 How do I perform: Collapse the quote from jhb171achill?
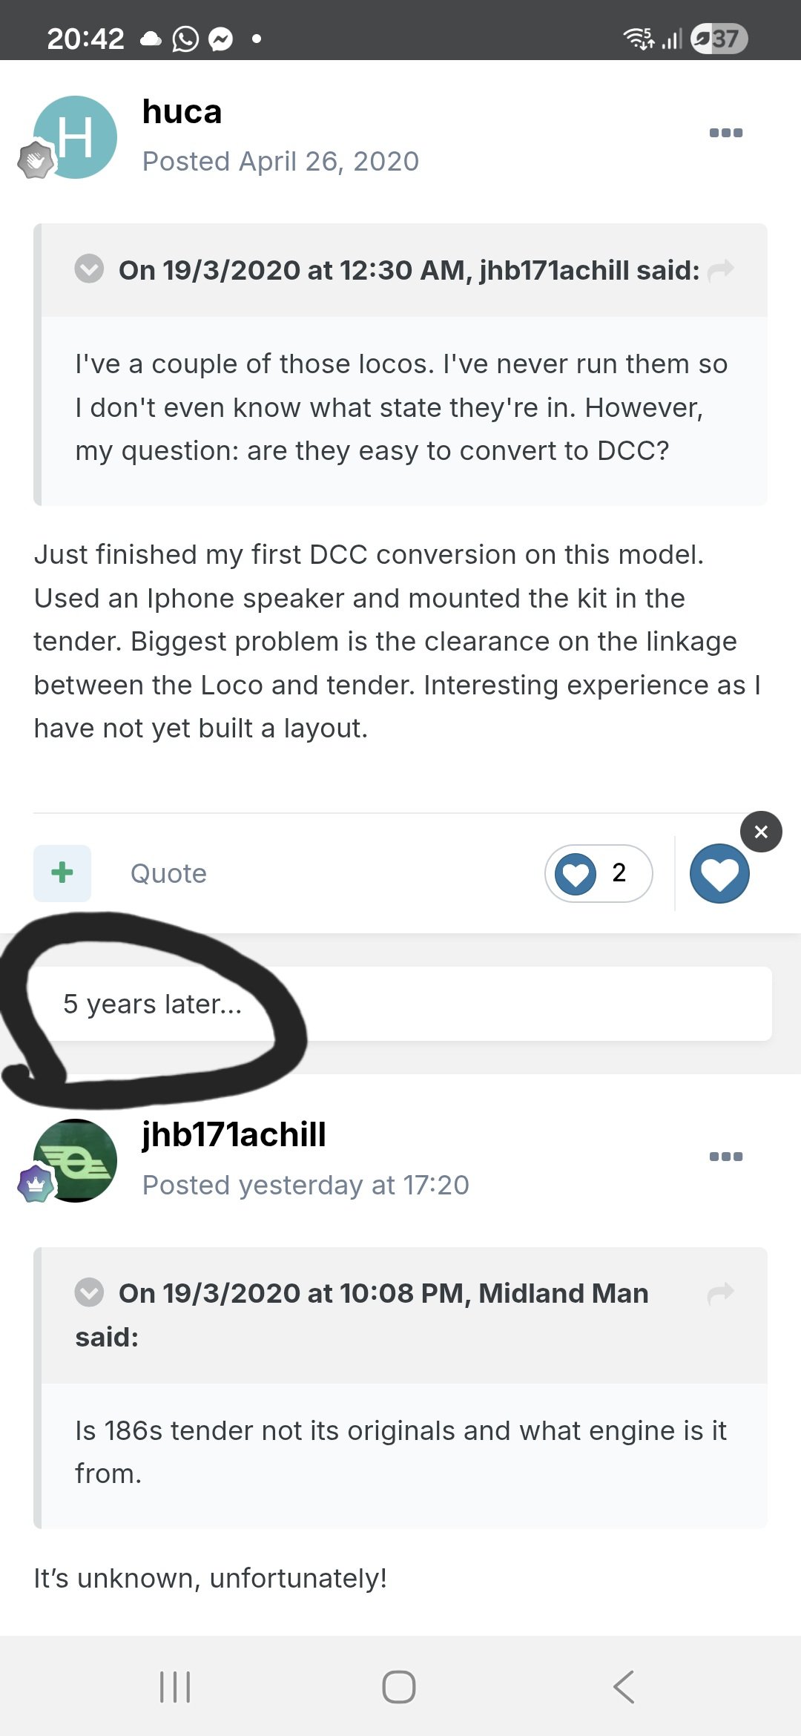coord(89,269)
